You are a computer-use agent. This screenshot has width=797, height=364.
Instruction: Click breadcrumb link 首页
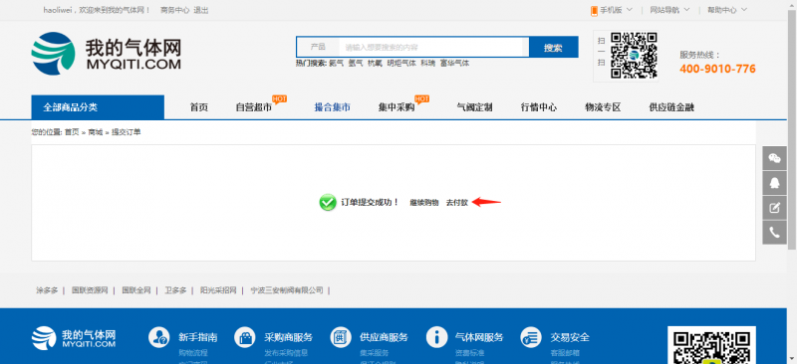72,132
